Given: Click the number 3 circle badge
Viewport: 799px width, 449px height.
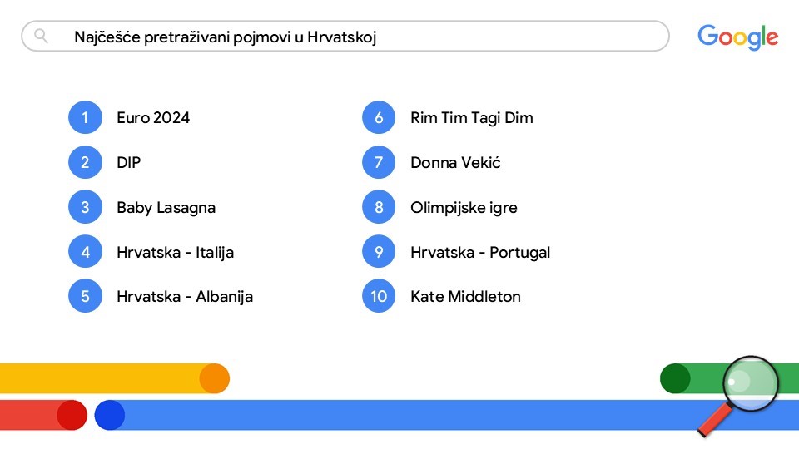Looking at the screenshot, I should (x=85, y=207).
